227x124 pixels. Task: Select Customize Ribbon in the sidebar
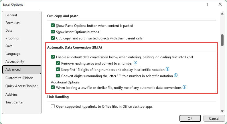pyautogui.click(x=19, y=78)
